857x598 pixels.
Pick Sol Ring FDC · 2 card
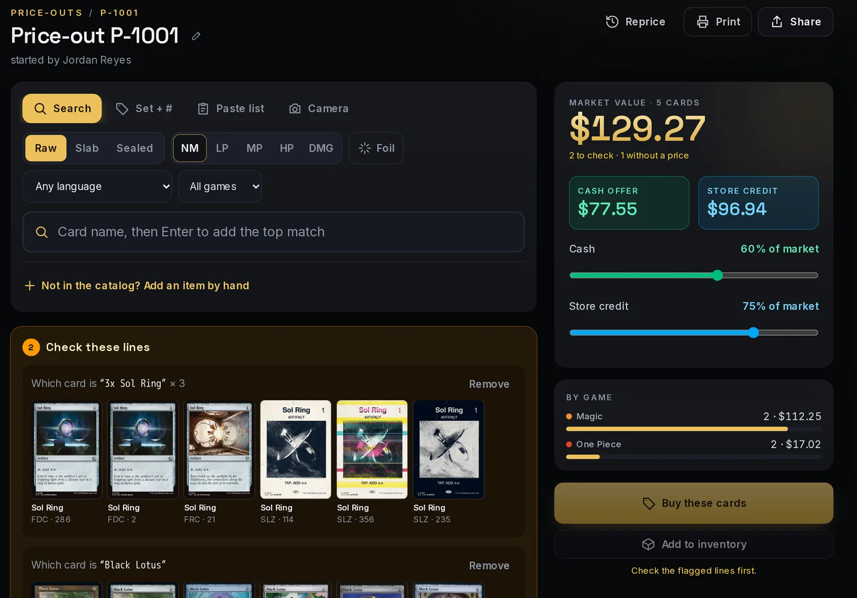143,463
